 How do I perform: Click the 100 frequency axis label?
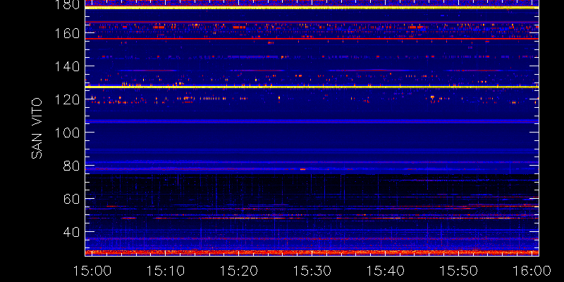pos(66,133)
